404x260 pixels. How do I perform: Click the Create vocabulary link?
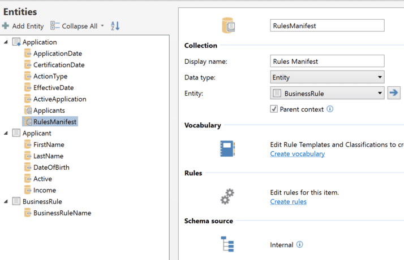(297, 154)
